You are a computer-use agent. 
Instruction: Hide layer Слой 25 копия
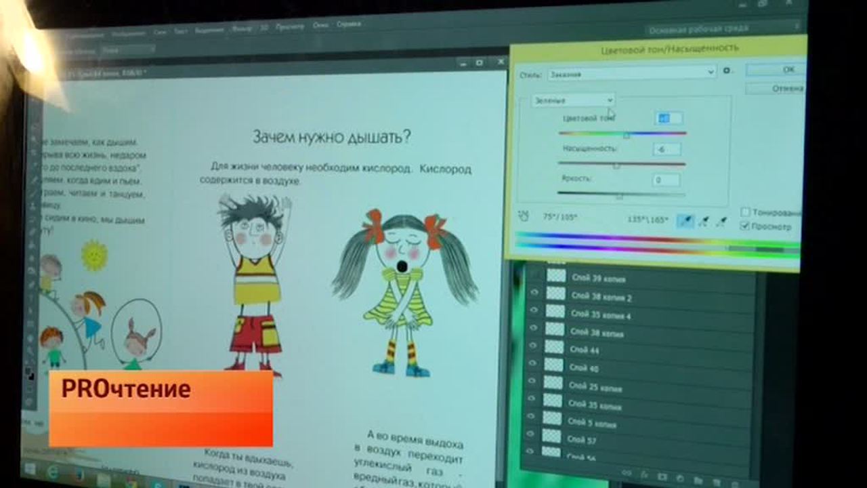tap(533, 381)
